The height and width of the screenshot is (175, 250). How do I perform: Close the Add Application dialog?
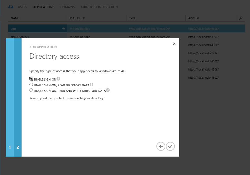(x=174, y=44)
